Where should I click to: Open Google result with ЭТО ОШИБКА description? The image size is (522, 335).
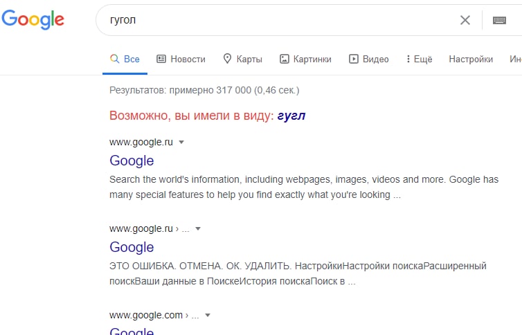(132, 247)
